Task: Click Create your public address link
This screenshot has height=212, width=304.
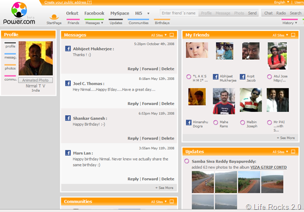Action: [x=68, y=2]
